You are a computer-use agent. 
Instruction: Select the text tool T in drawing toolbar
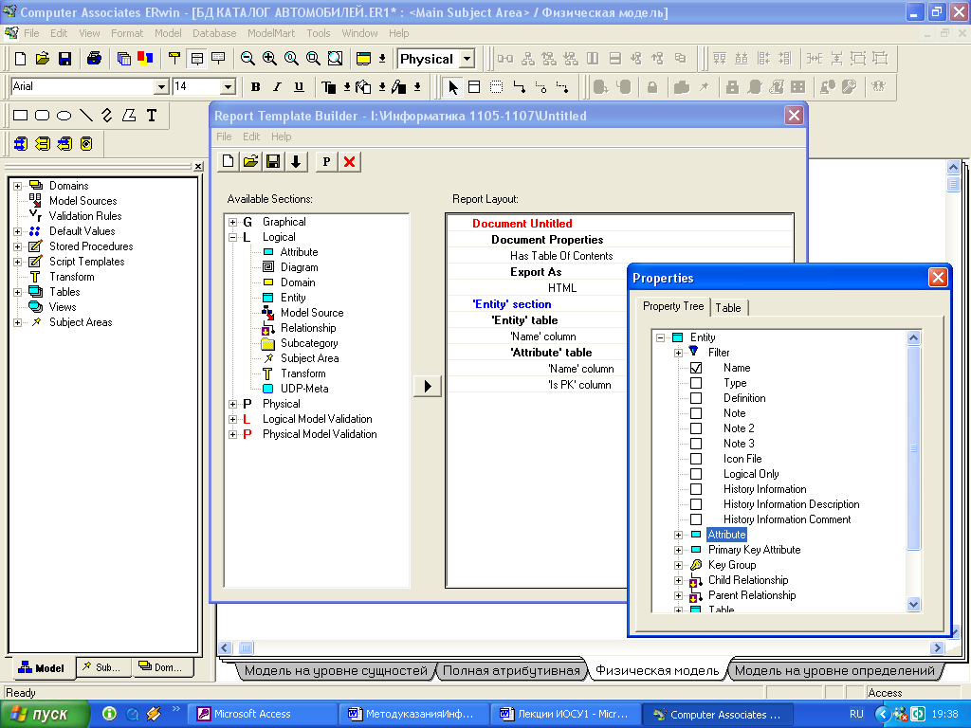click(151, 116)
